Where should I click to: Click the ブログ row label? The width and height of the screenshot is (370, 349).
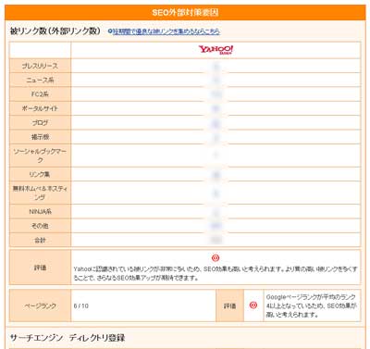(x=40, y=122)
